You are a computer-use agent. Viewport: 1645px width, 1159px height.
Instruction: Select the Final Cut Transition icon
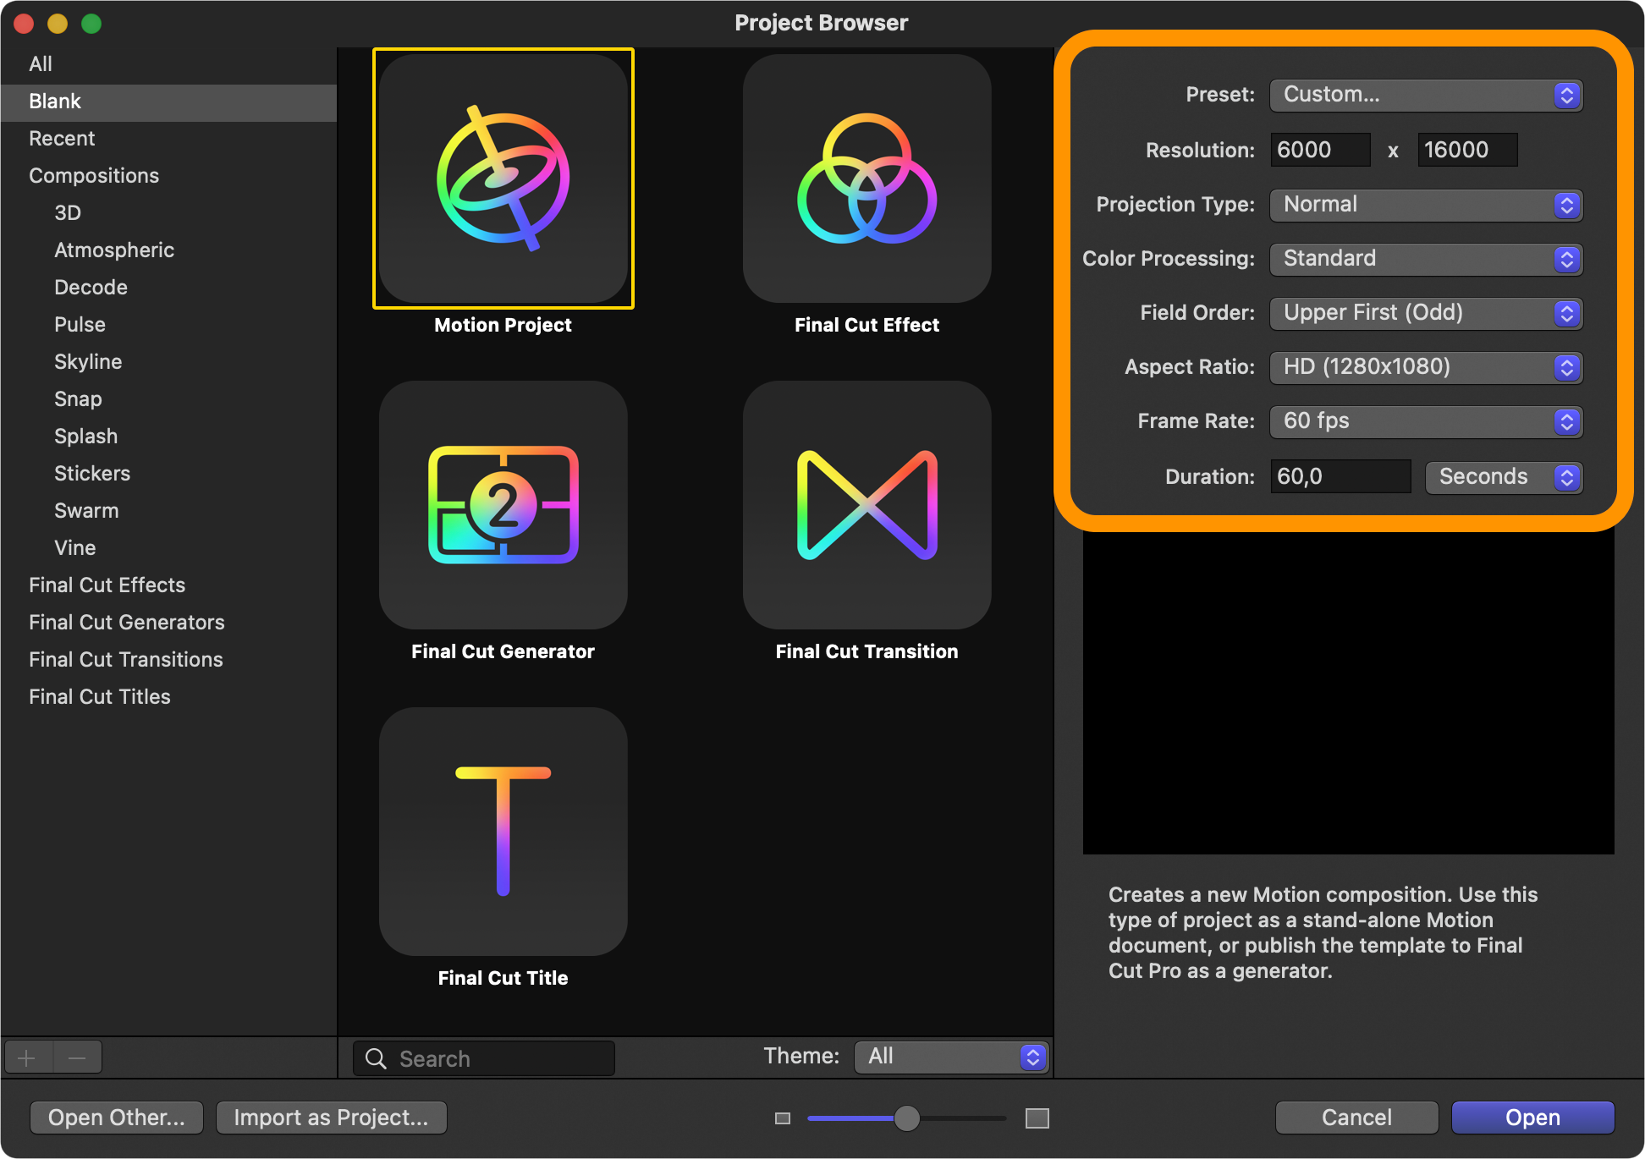[x=867, y=505]
